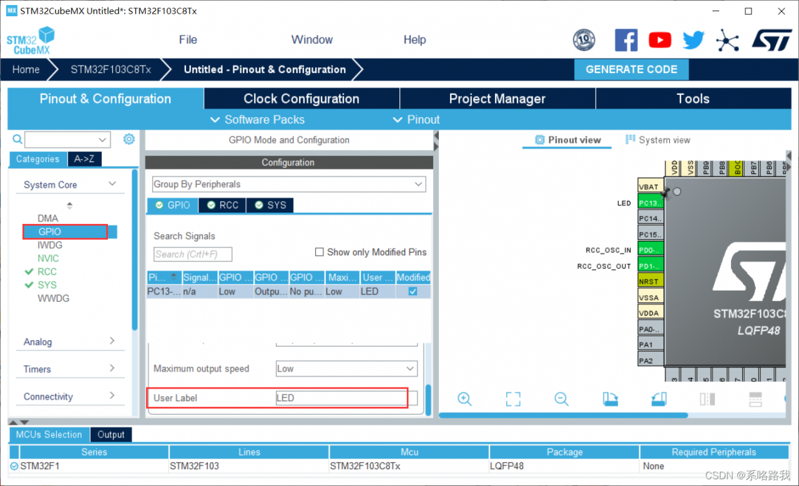The image size is (799, 486).
Task: Go to the Home breadcrumb
Action: point(26,69)
